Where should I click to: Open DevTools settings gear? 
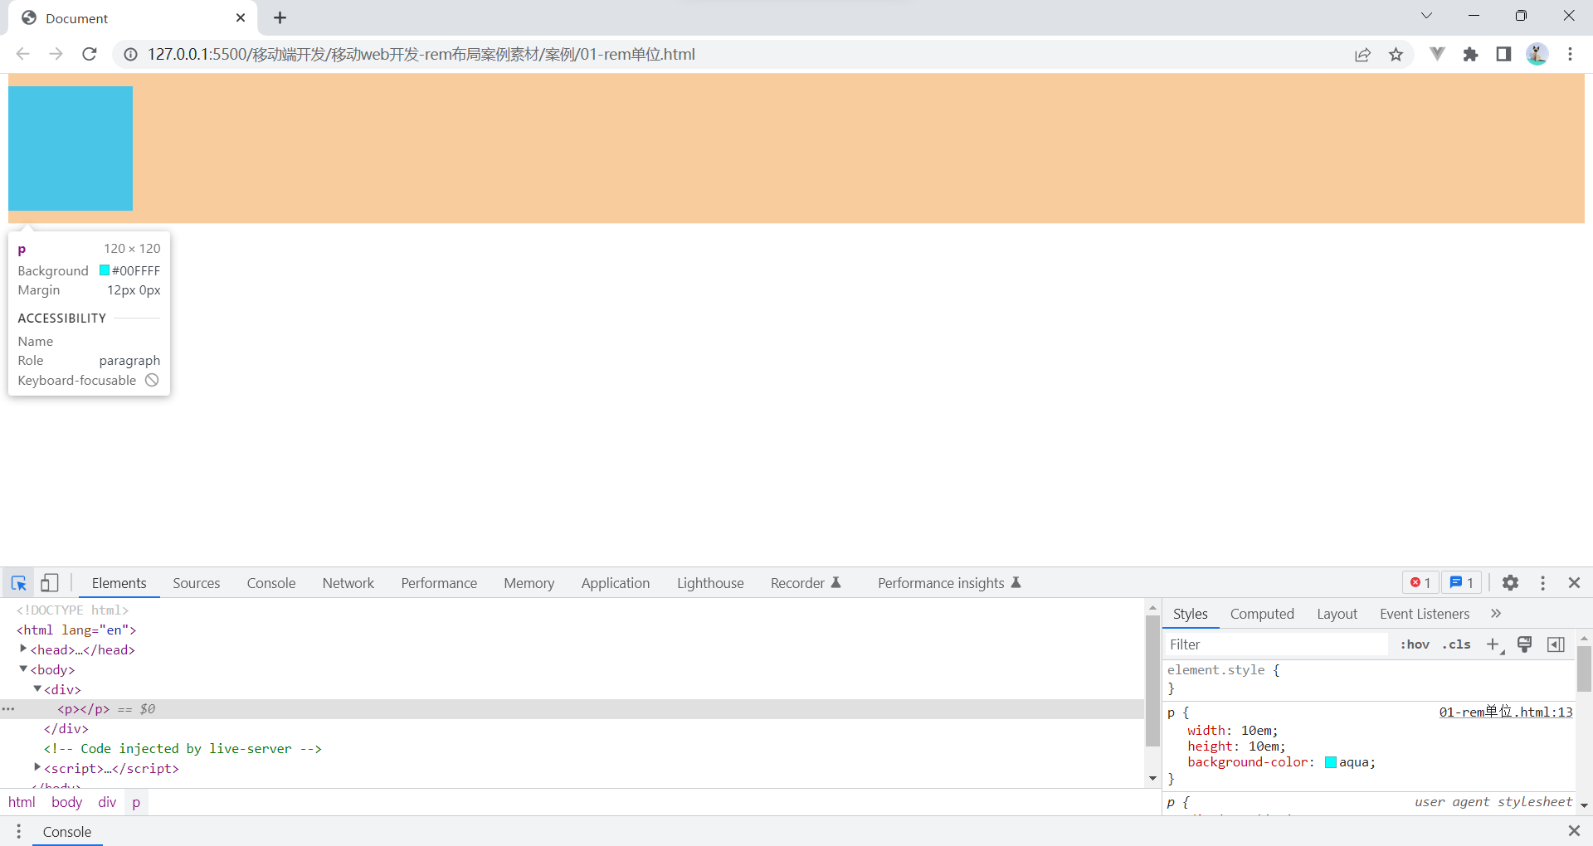pos(1510,583)
